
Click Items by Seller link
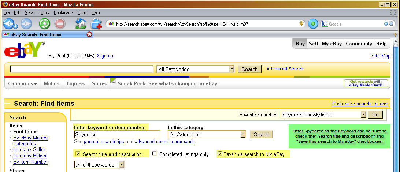tap(29, 150)
